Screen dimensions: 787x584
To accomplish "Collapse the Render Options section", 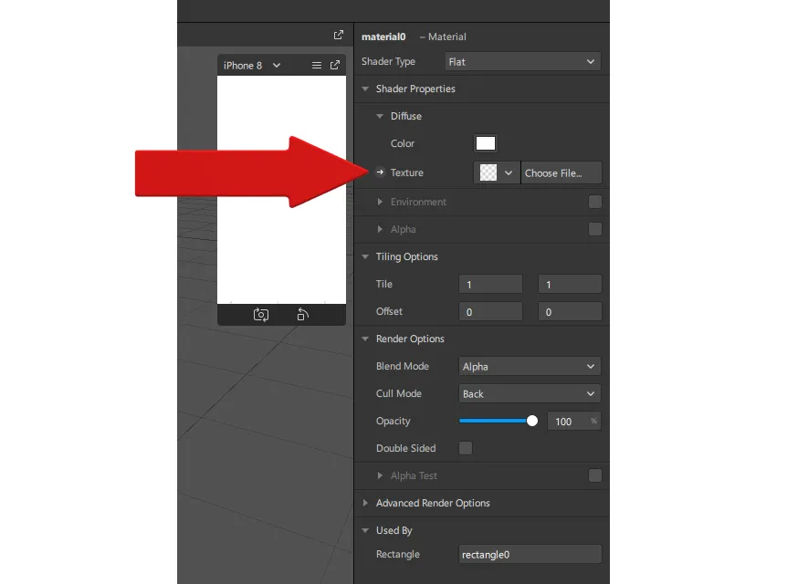I will click(365, 339).
